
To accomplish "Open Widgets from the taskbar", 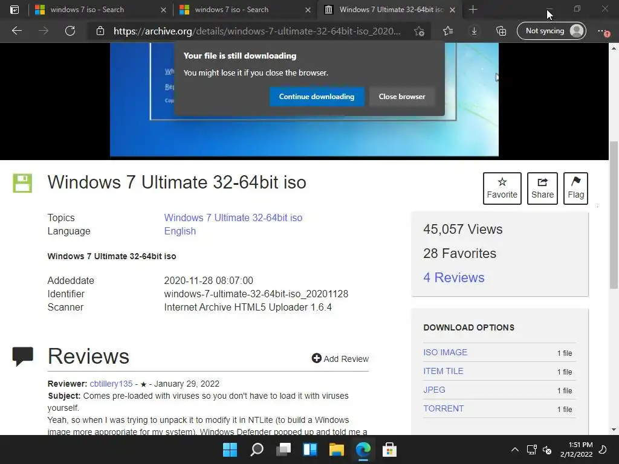I will [x=310, y=449].
